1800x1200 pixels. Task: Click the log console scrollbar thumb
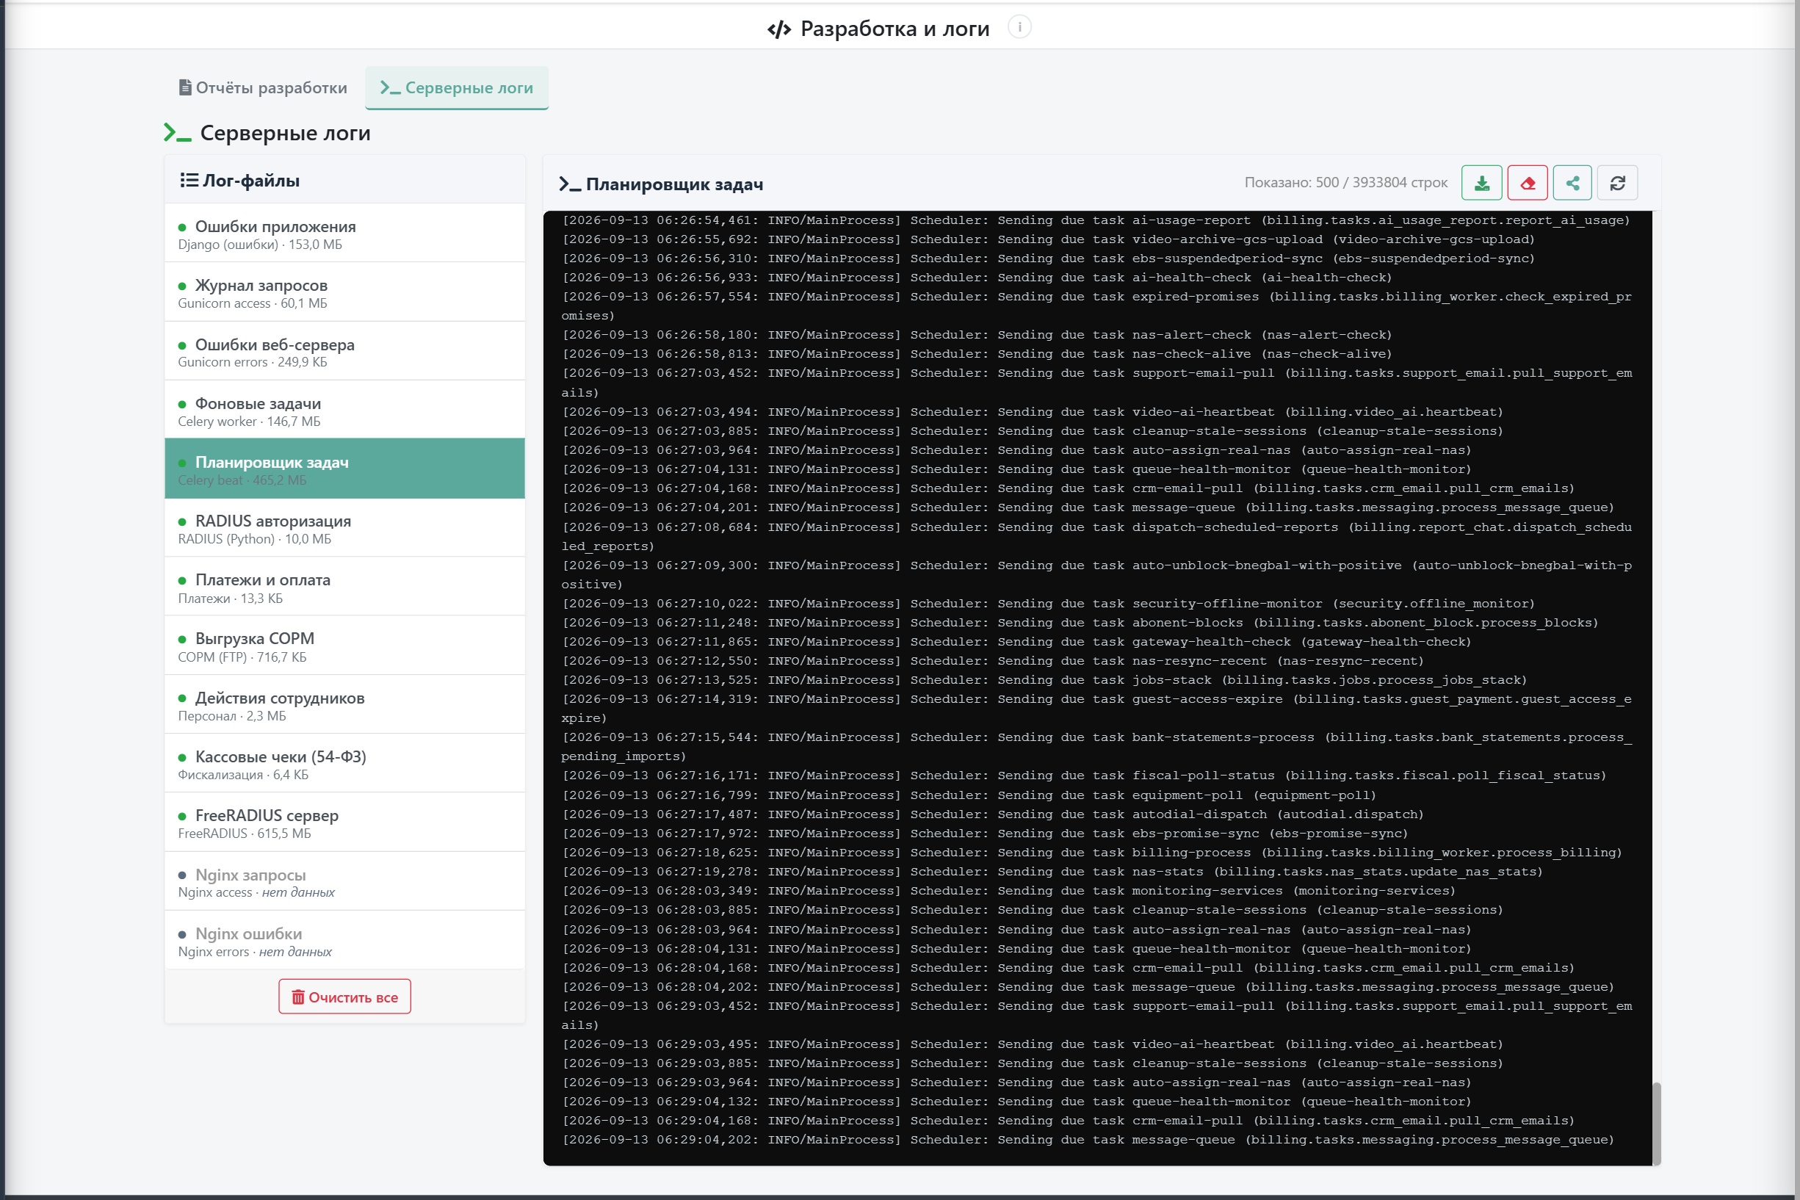pos(1657,1124)
